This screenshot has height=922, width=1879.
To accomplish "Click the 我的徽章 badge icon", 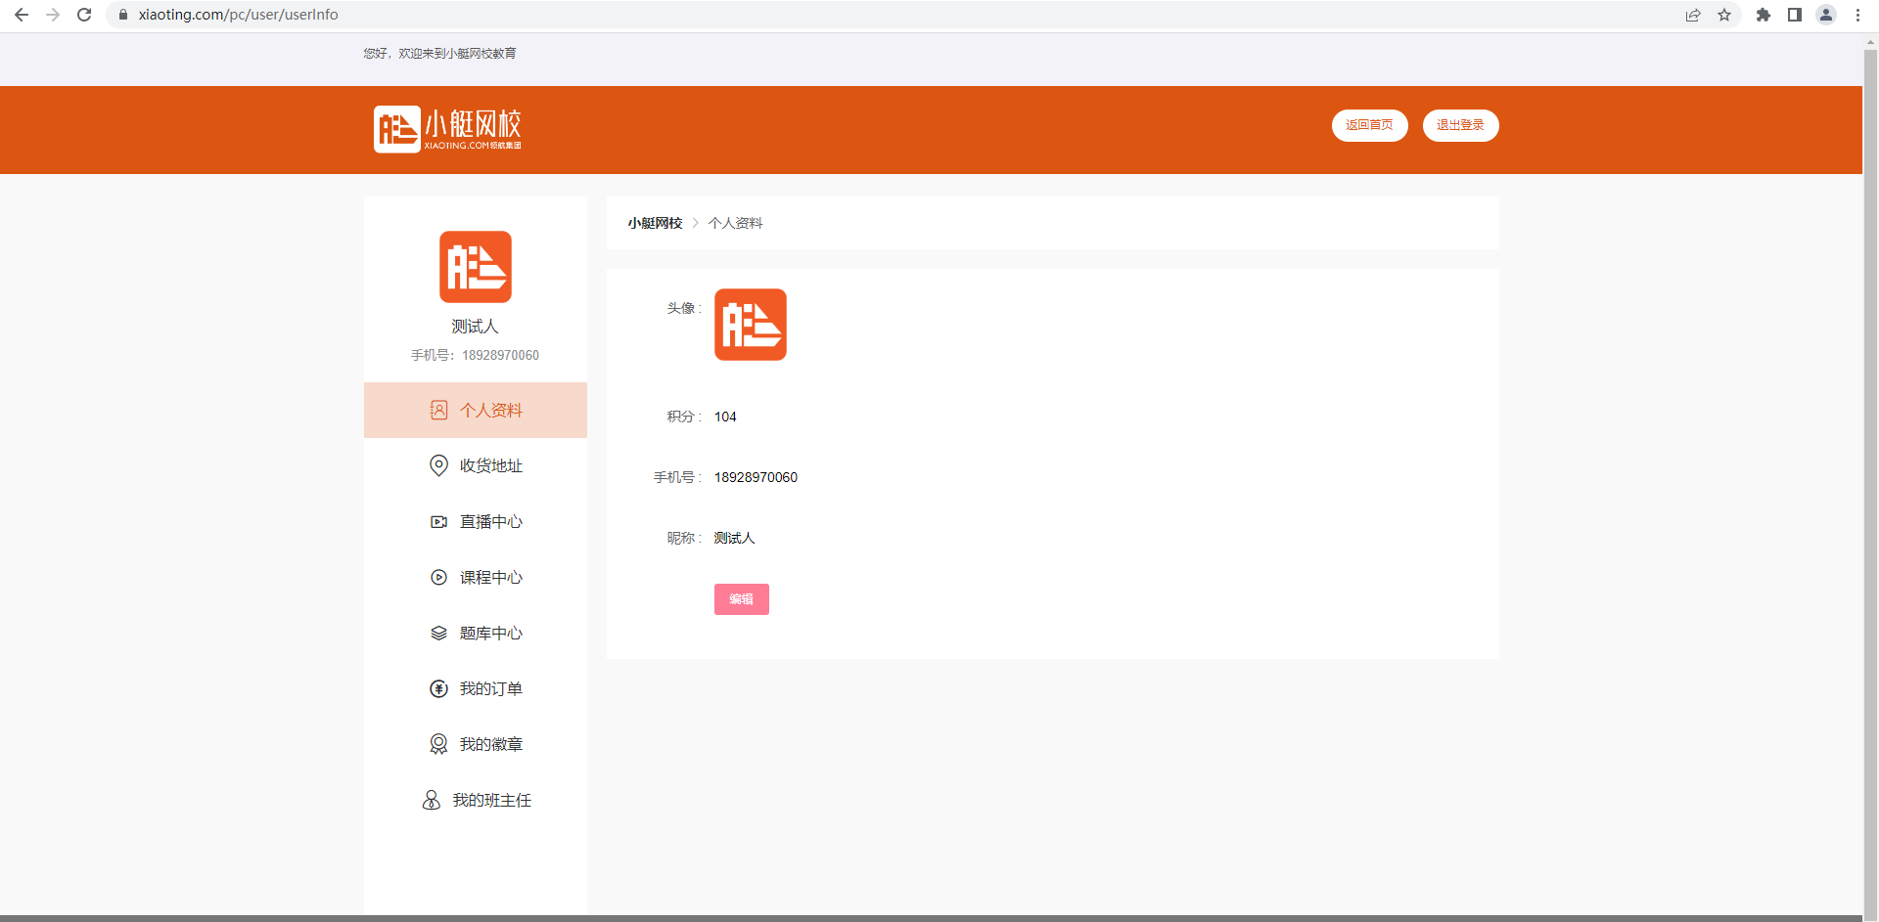I will [438, 744].
